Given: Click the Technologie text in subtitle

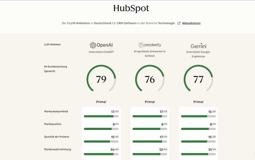Looking at the screenshot, I should coord(166,23).
